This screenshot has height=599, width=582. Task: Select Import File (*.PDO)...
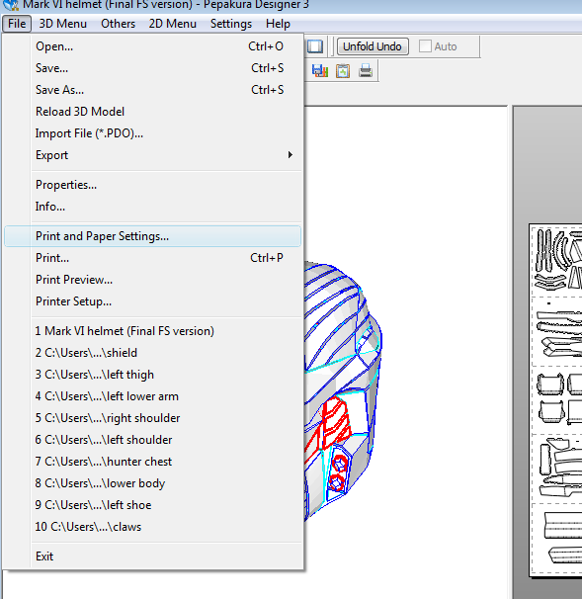pos(153,133)
